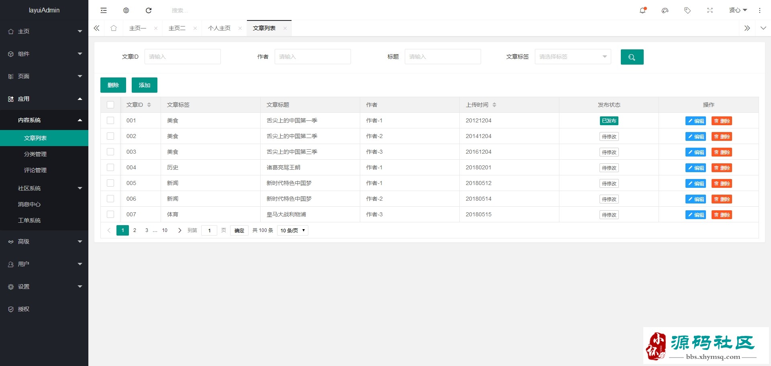The width and height of the screenshot is (771, 366).
Task: Open the 文章标签 select dropdown
Action: tap(573, 57)
